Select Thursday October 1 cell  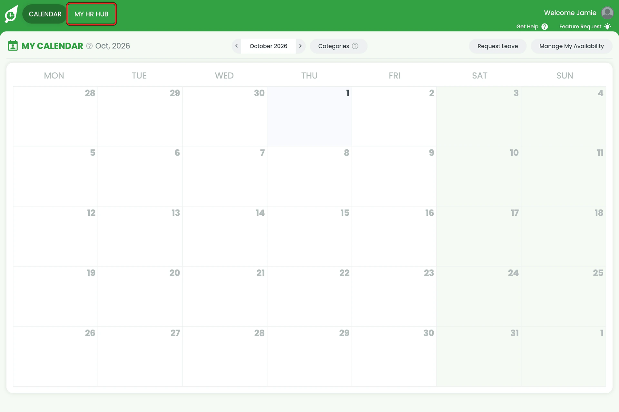pos(309,116)
